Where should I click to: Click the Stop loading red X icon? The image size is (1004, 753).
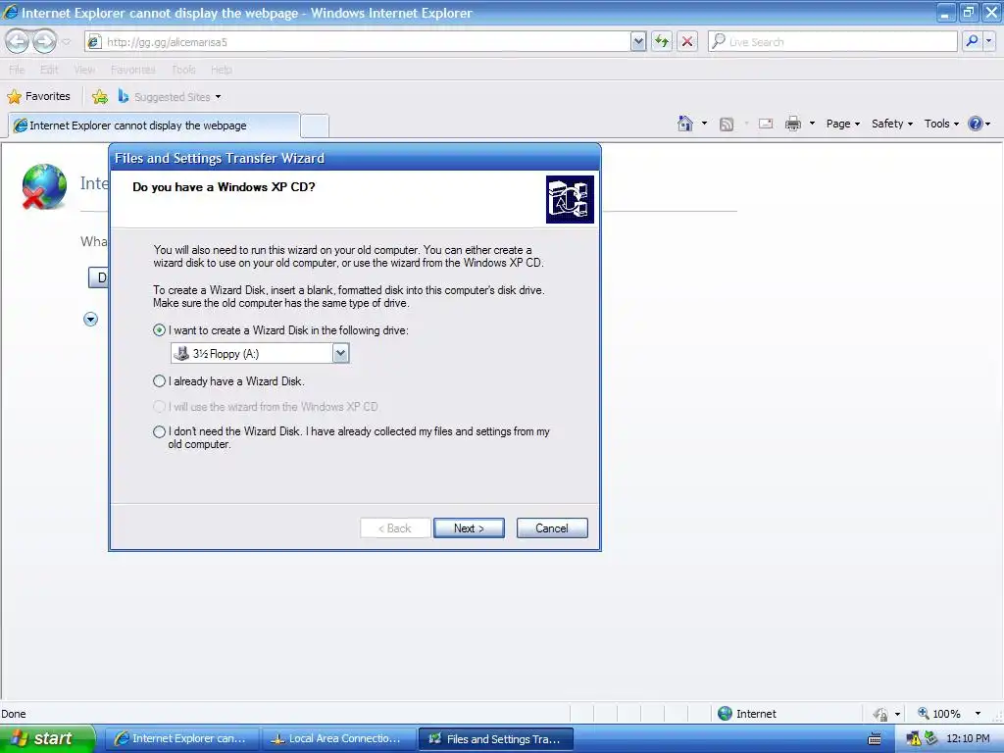point(687,41)
